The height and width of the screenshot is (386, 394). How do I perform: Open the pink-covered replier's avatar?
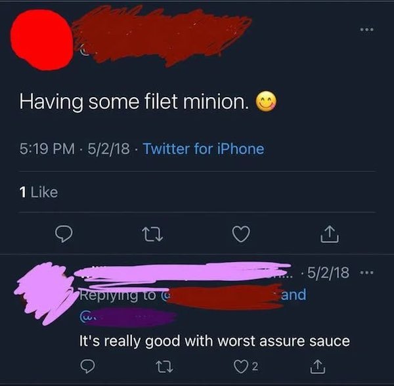click(45, 293)
